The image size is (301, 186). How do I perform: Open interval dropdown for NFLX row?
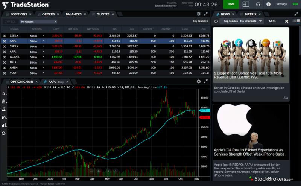click(x=44, y=63)
